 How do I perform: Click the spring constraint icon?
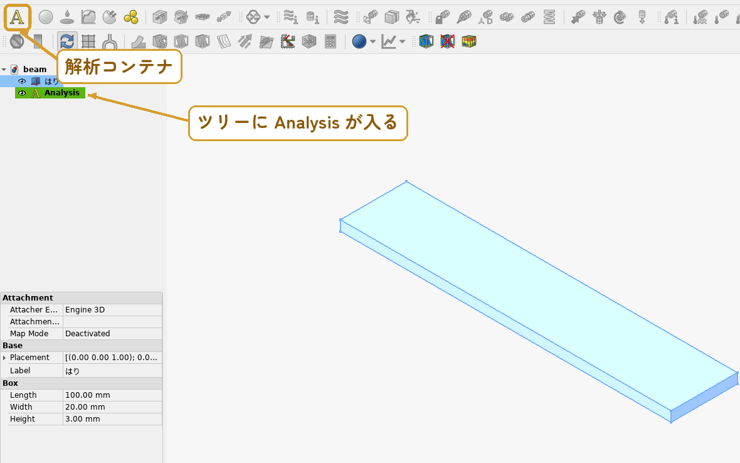click(x=549, y=18)
